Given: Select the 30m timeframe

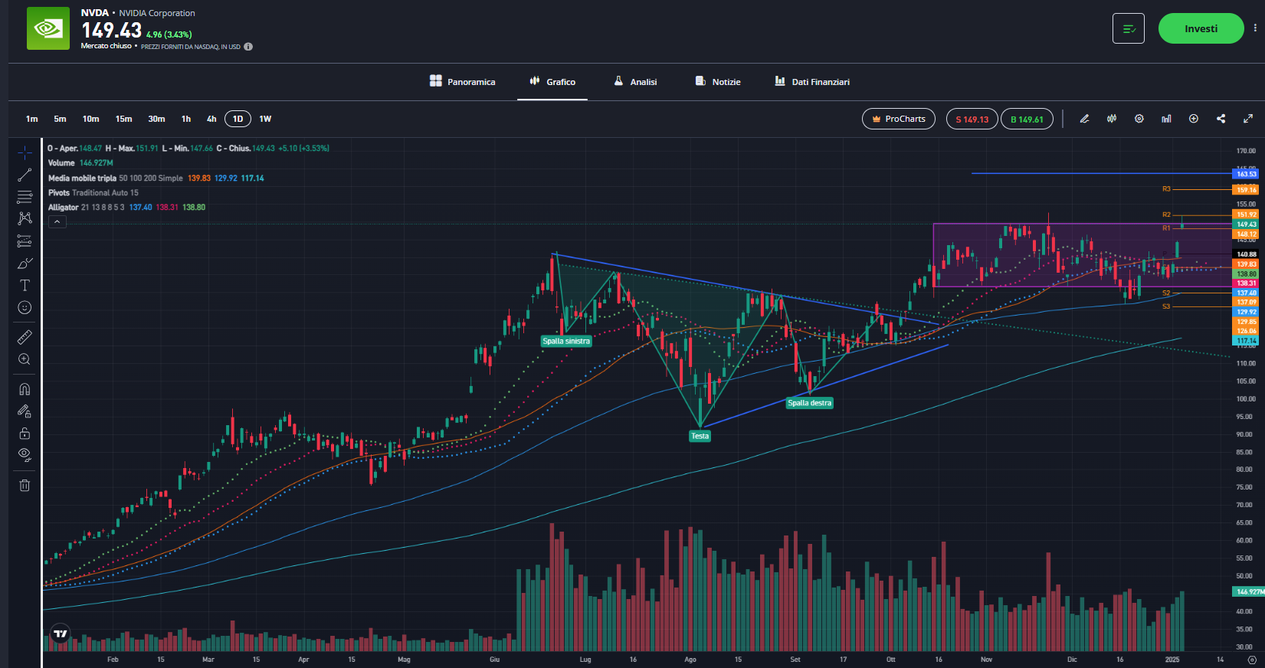Looking at the screenshot, I should click(156, 119).
